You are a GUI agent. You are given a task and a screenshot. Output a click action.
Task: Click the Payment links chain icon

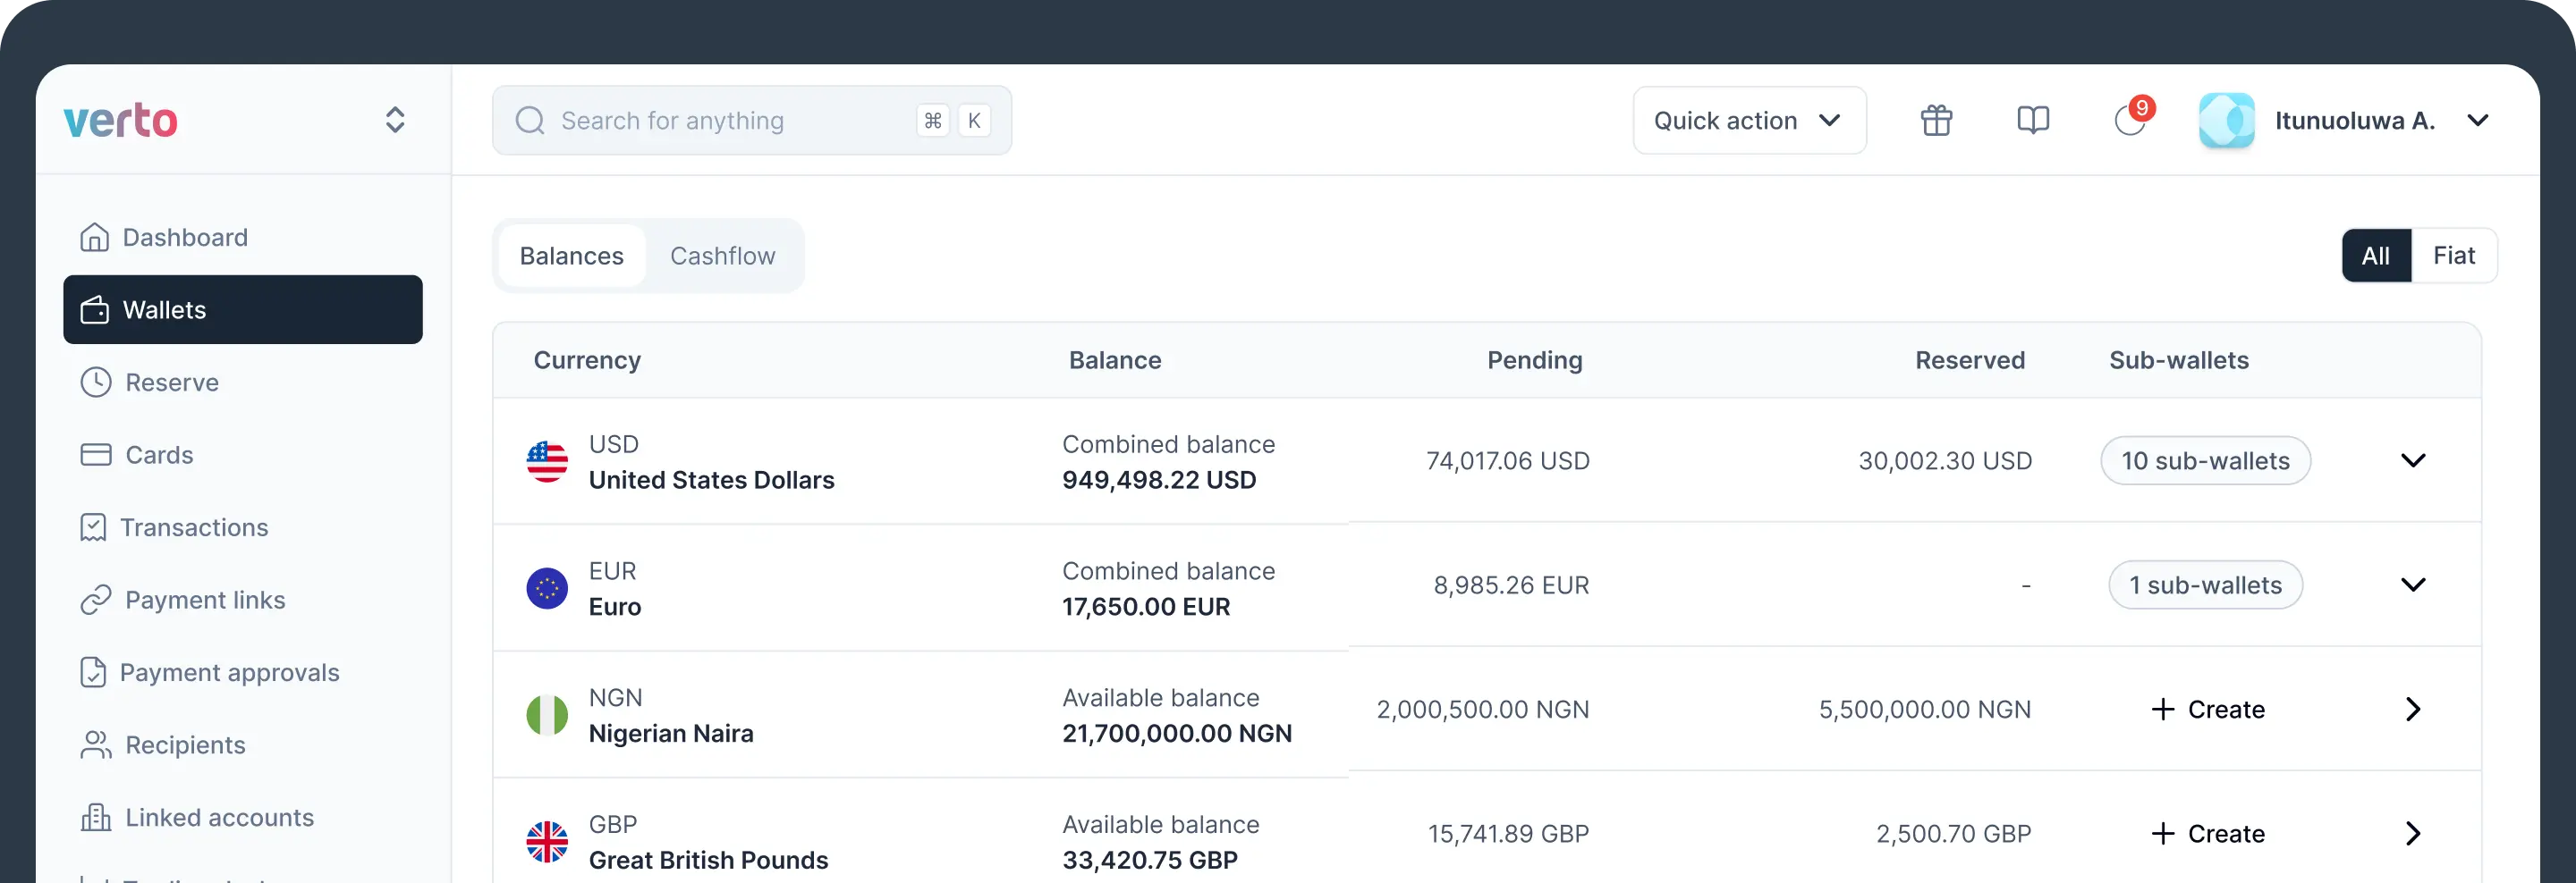tap(95, 601)
